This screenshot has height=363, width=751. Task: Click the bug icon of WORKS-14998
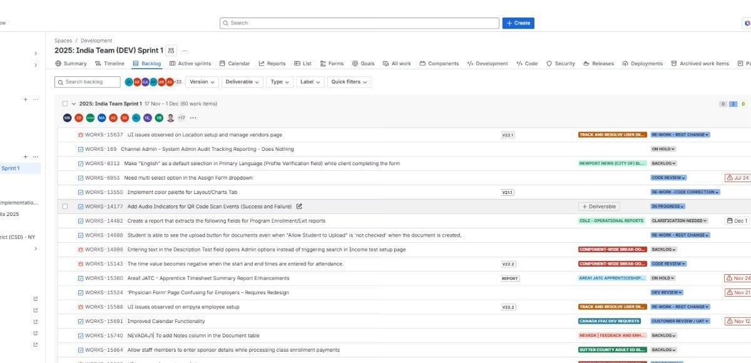(x=81, y=250)
